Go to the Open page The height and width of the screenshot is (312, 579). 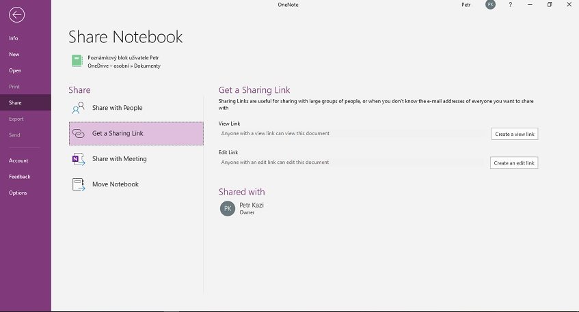(25, 70)
